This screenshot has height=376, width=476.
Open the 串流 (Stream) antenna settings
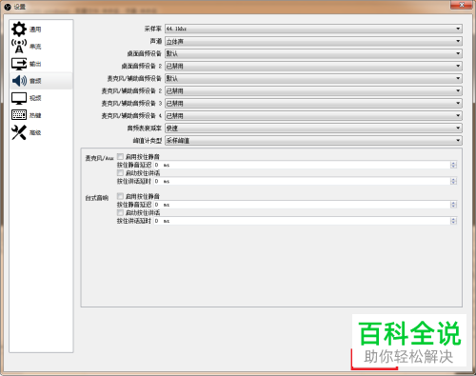[41, 47]
